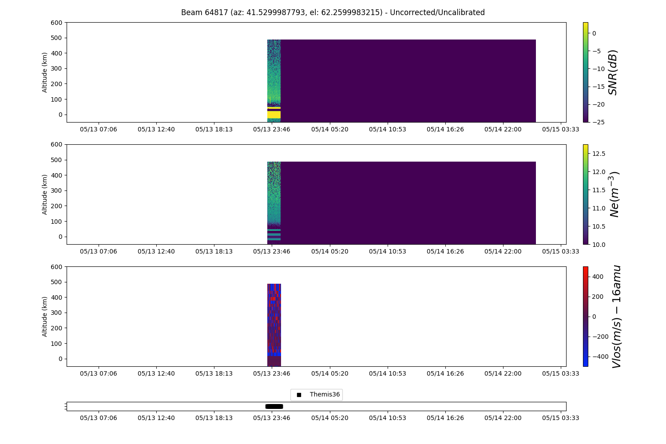This screenshot has height=444, width=666.
Task: Click 05/14 22:00 tick under Vlos plot
Action: [x=503, y=373]
